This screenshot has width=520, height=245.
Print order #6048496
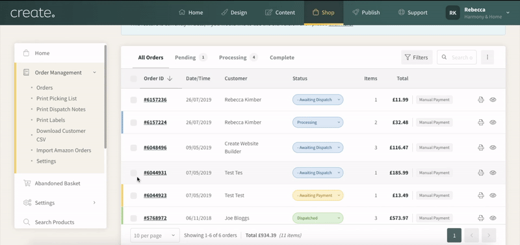[480, 148]
